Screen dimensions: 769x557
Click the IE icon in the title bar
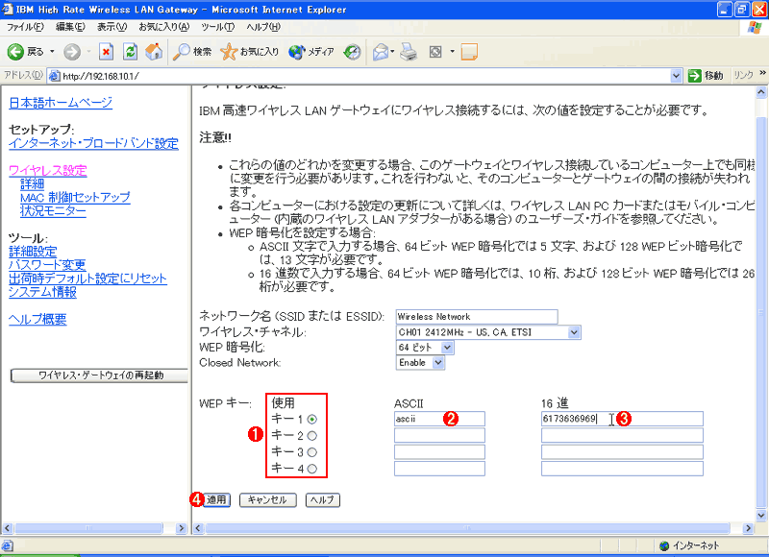coord(7,9)
